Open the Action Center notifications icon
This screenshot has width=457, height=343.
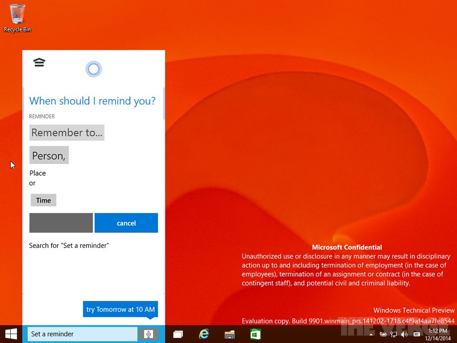tap(417, 334)
